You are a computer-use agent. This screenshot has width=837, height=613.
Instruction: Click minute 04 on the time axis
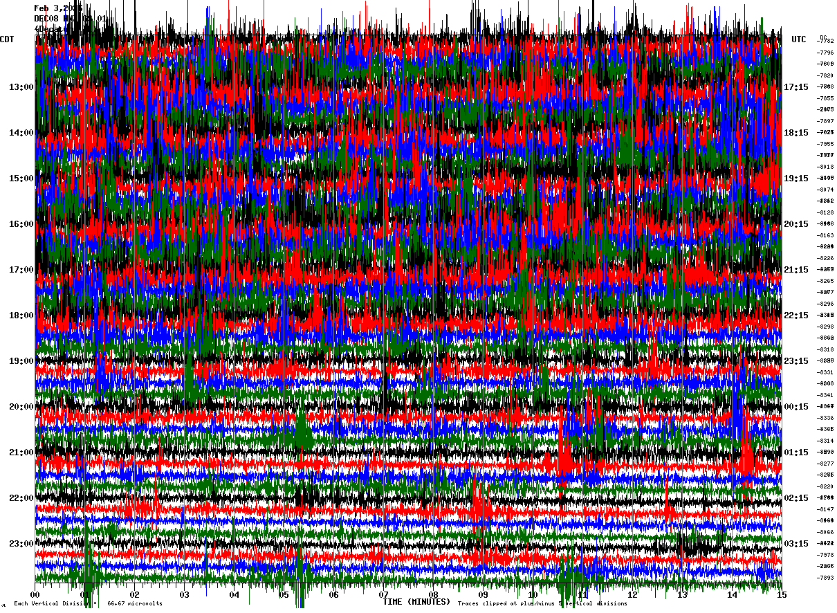tap(234, 595)
